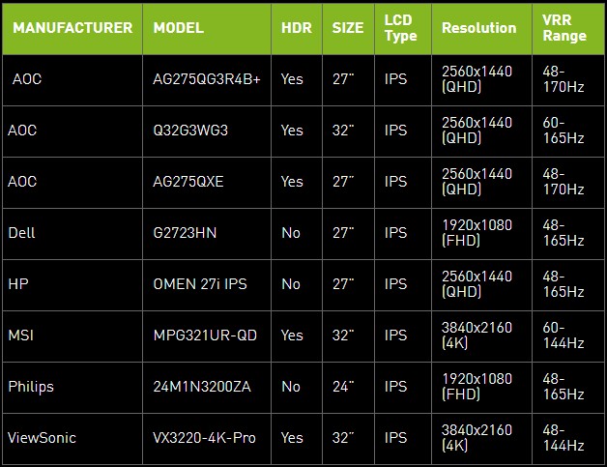Click the SIZE column header

(x=348, y=28)
